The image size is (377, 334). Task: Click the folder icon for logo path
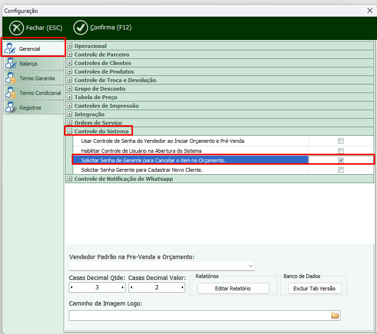tap(335, 315)
